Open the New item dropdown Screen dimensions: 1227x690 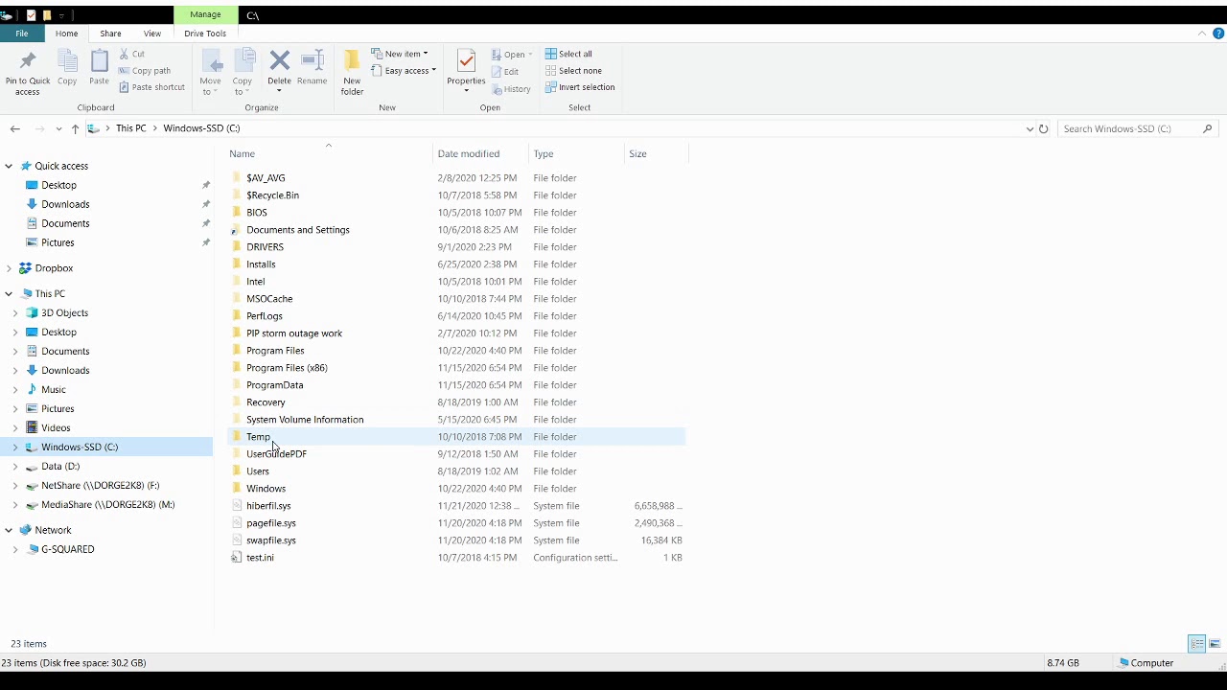point(400,54)
